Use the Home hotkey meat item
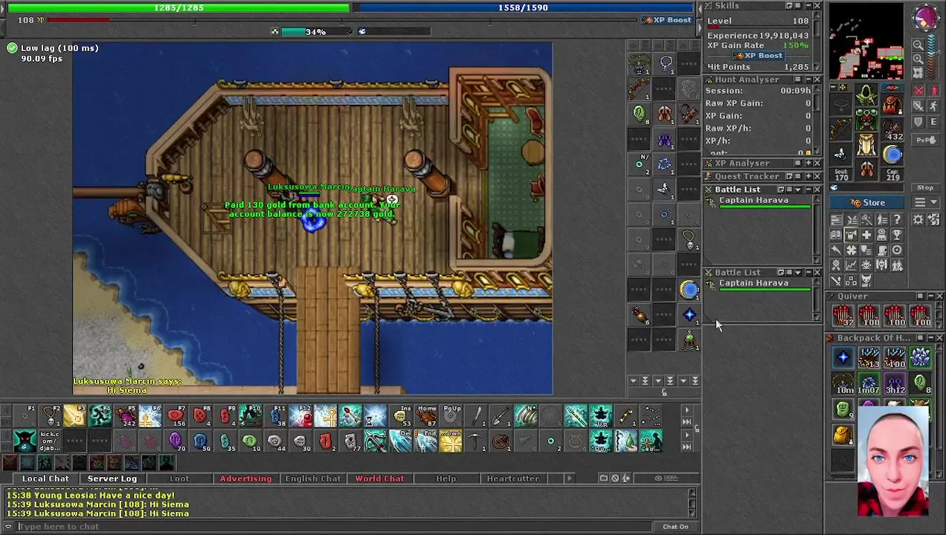 427,415
